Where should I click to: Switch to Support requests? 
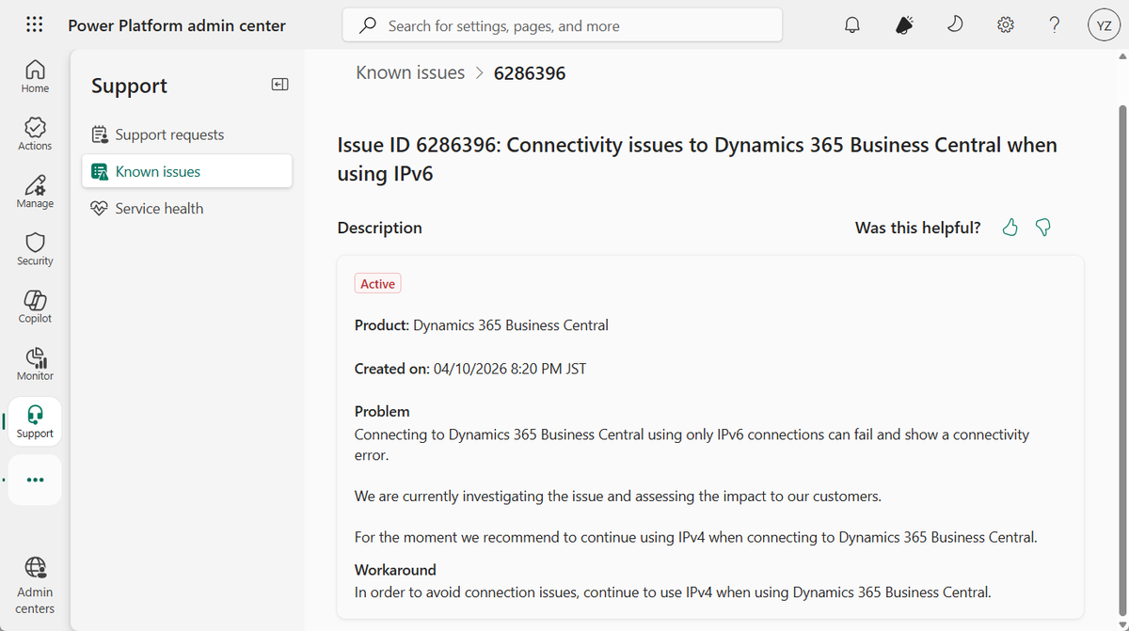point(167,134)
